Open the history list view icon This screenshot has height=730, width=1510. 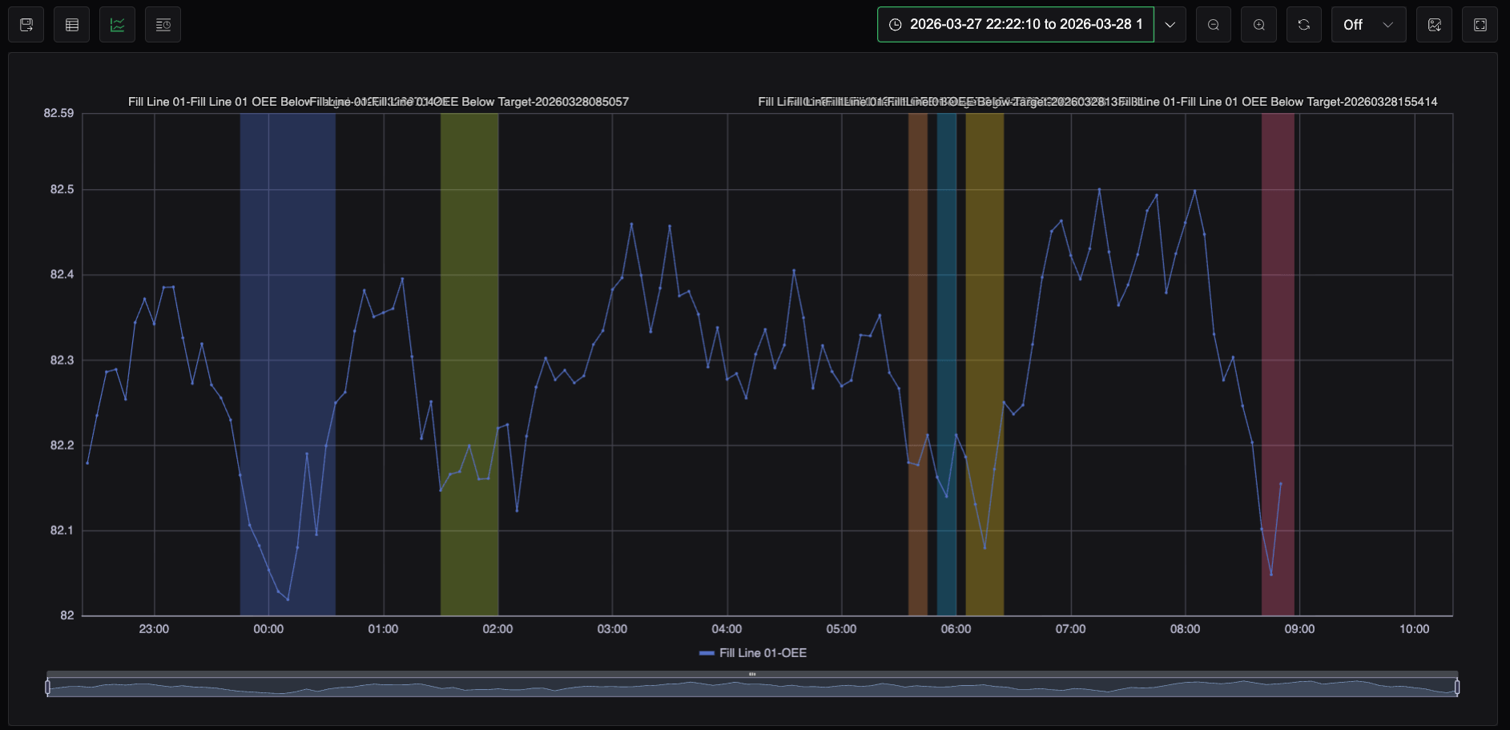pos(163,25)
